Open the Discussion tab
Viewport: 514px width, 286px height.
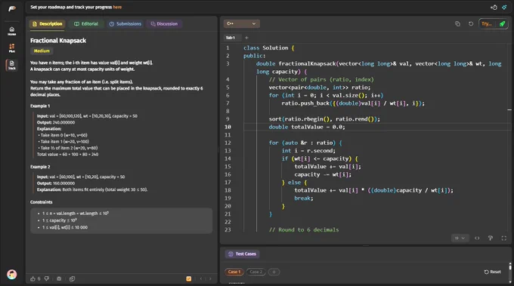point(164,24)
